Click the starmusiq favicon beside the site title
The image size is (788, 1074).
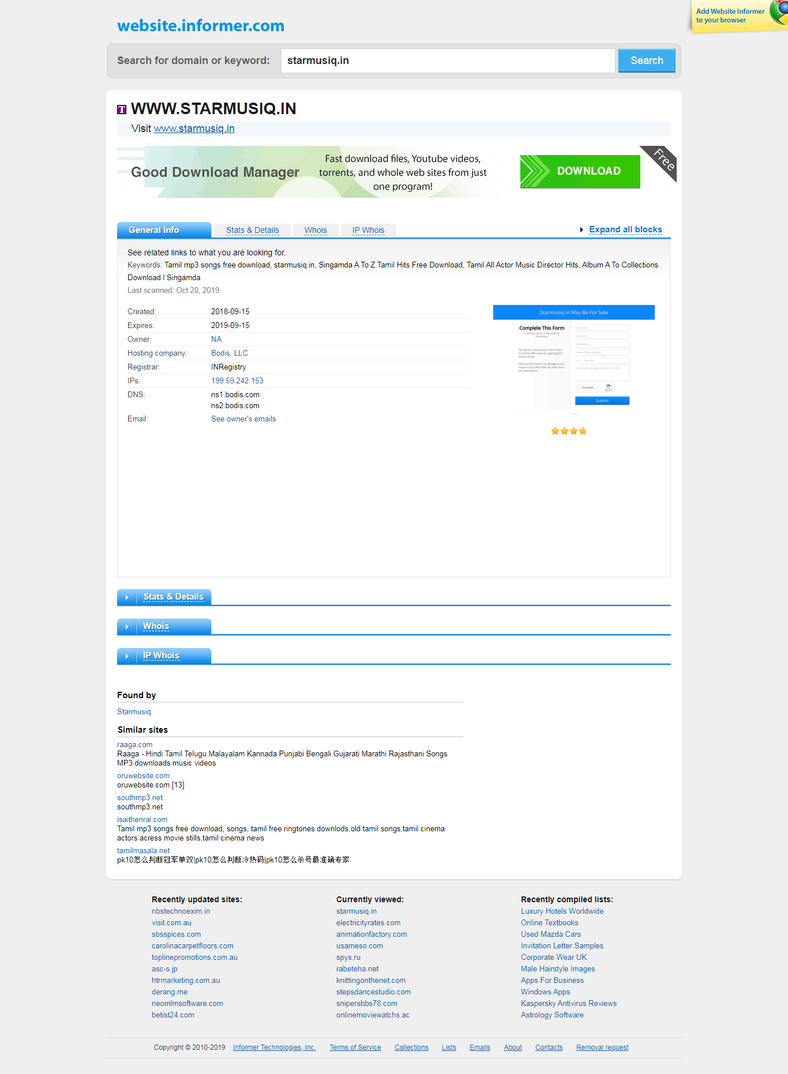[122, 110]
